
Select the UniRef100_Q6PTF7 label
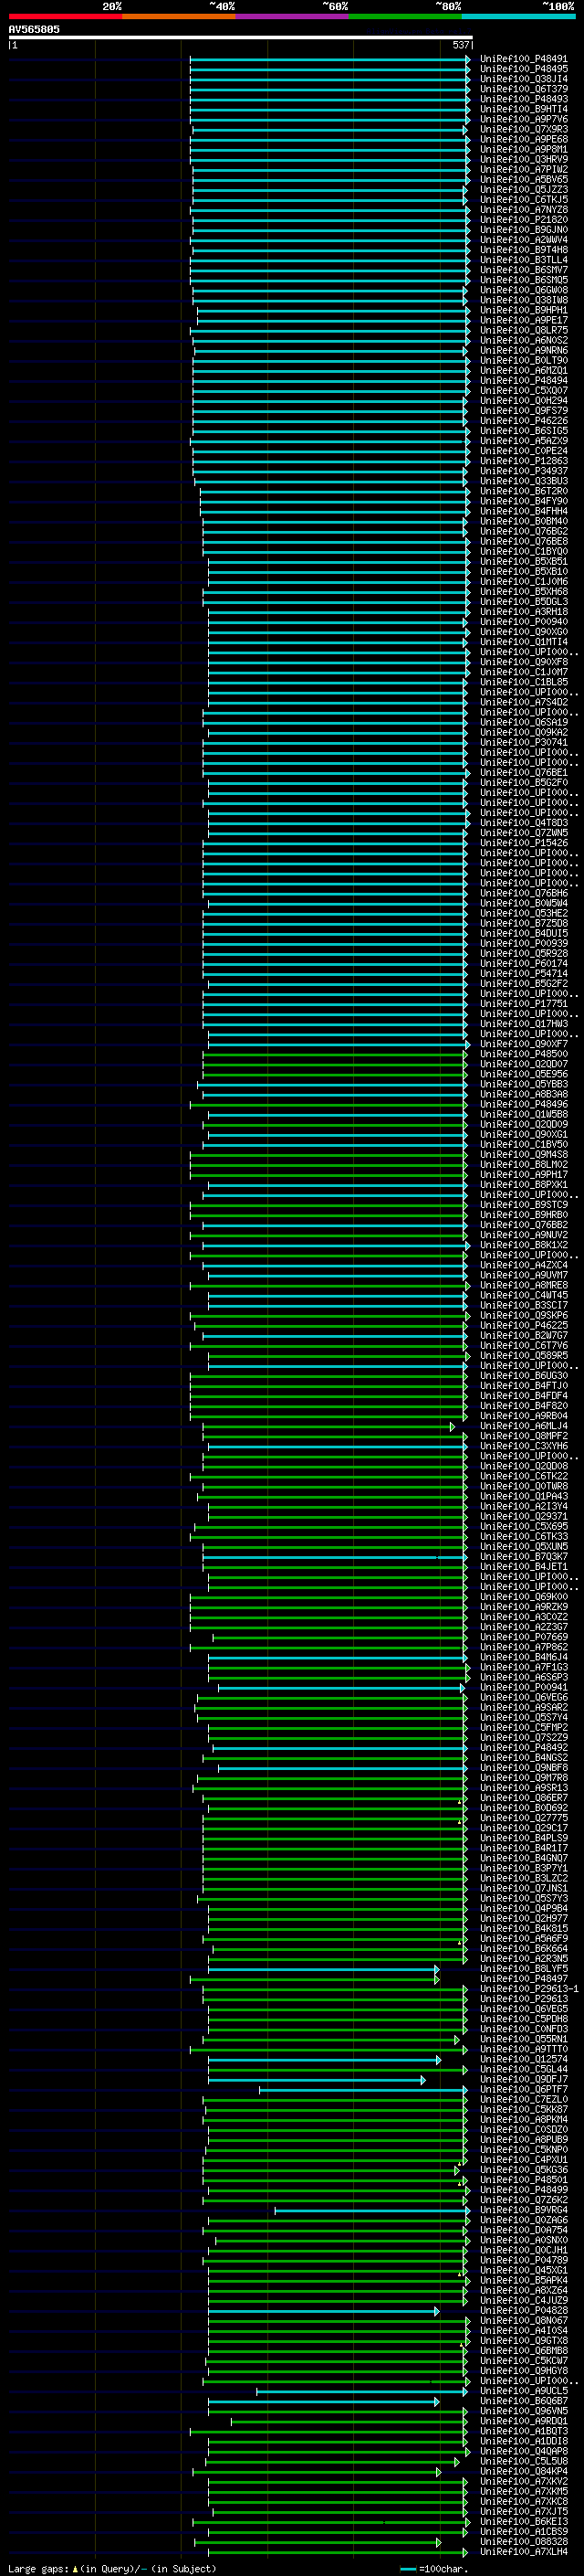523,2089
